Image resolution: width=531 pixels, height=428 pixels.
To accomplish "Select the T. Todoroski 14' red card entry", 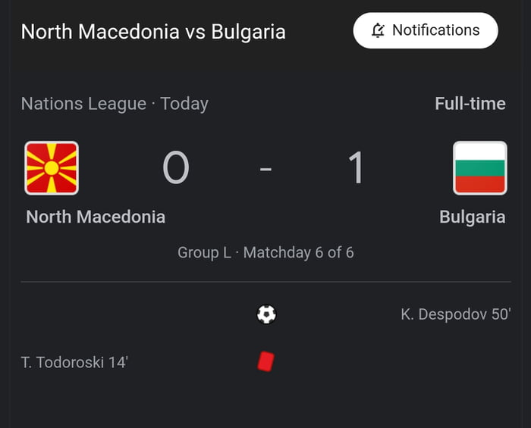I will pos(74,362).
